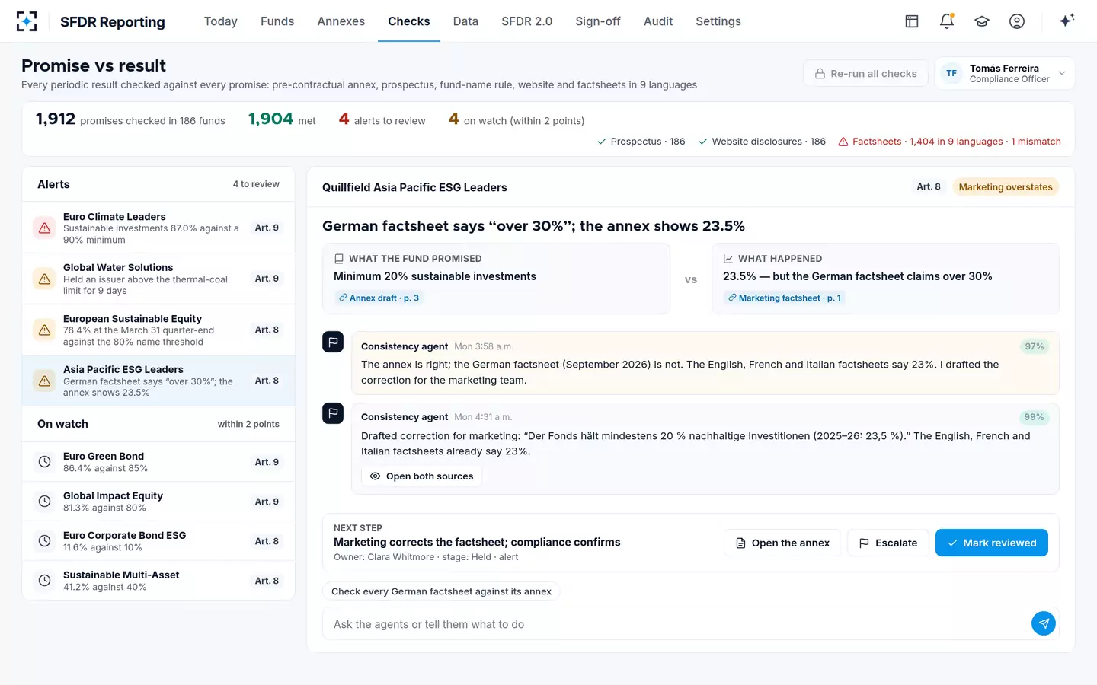Click flag icon beside the 3:58 a.m. agent message
The image size is (1097, 685).
coord(333,342)
